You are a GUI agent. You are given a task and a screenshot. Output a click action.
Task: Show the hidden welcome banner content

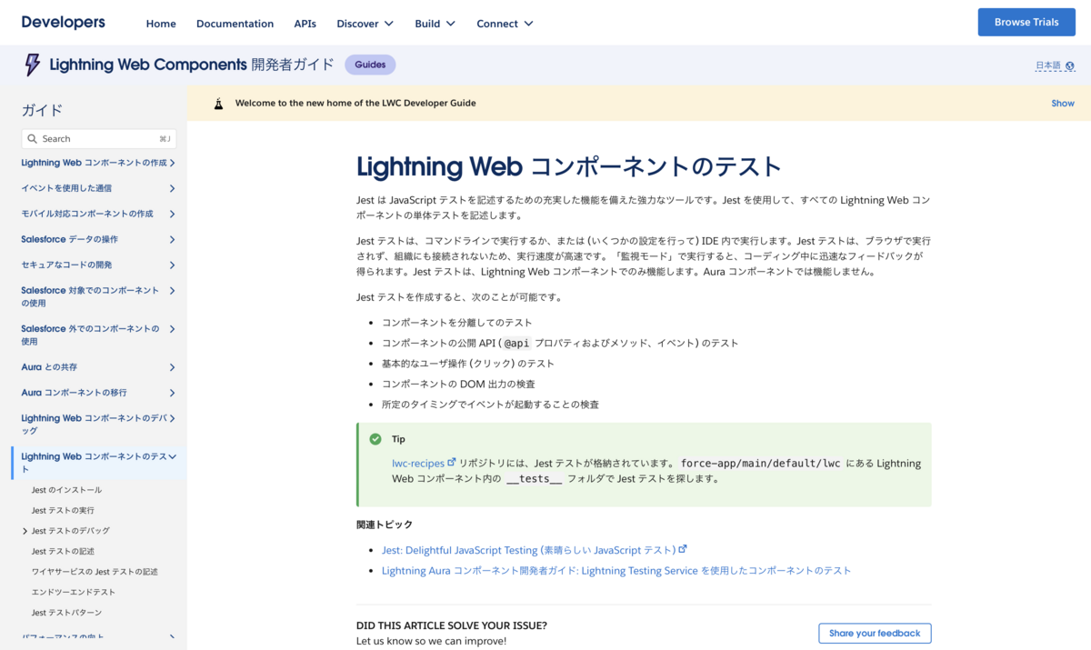click(1062, 103)
